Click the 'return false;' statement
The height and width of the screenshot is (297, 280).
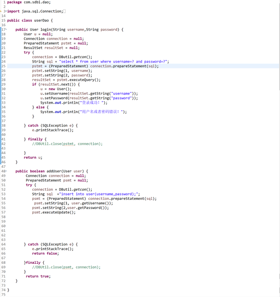point(45,253)
